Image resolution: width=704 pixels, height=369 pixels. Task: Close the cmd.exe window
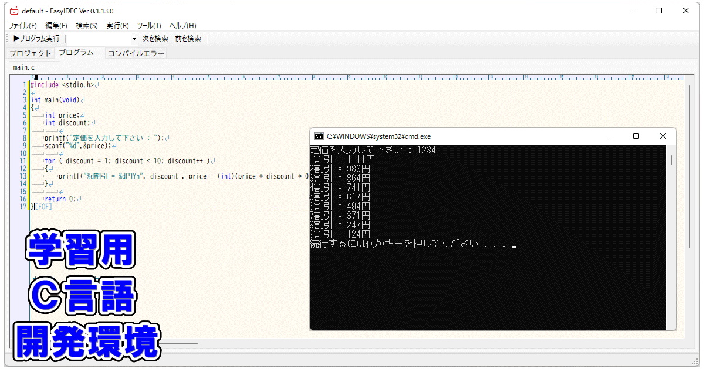[x=663, y=136]
